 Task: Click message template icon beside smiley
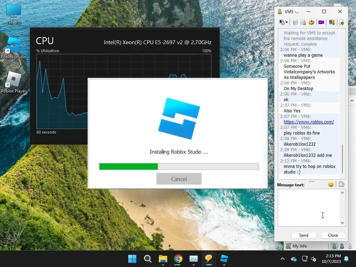pyautogui.click(x=342, y=184)
